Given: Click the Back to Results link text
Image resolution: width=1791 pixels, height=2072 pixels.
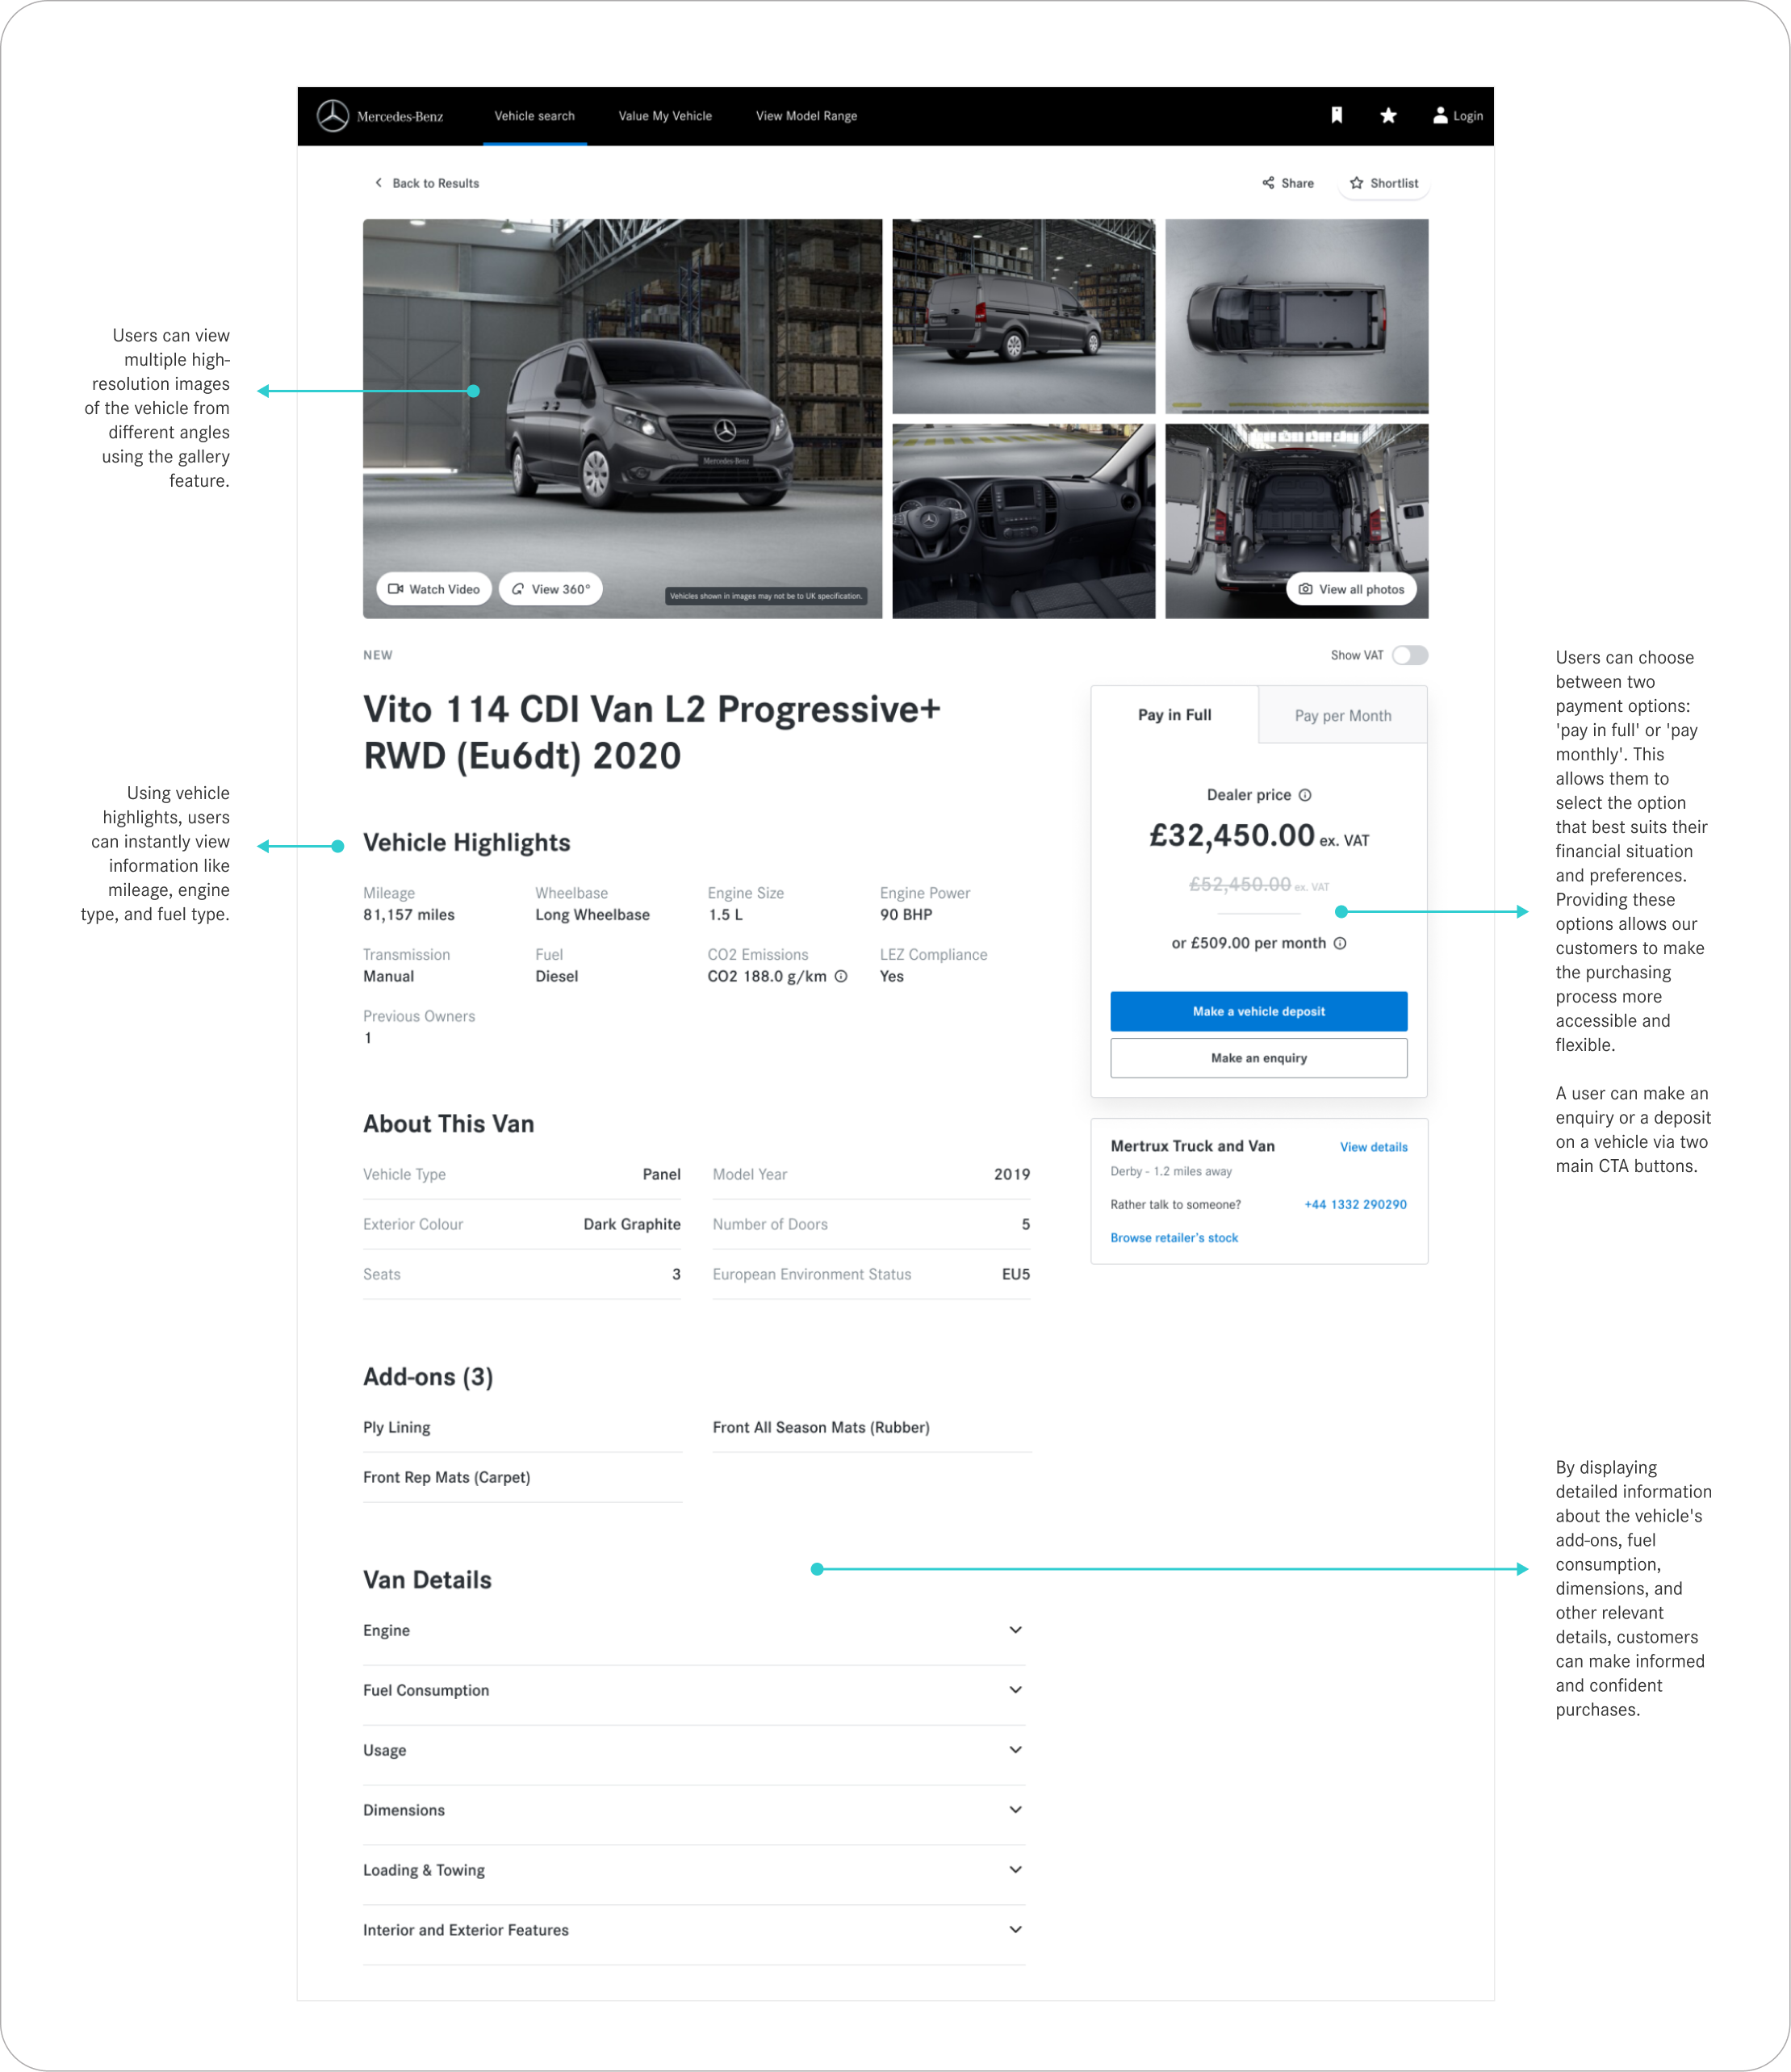Looking at the screenshot, I should coord(436,183).
